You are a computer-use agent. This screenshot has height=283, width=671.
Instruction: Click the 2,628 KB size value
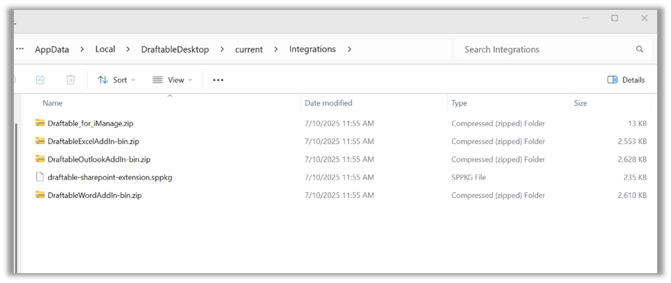[x=632, y=160]
